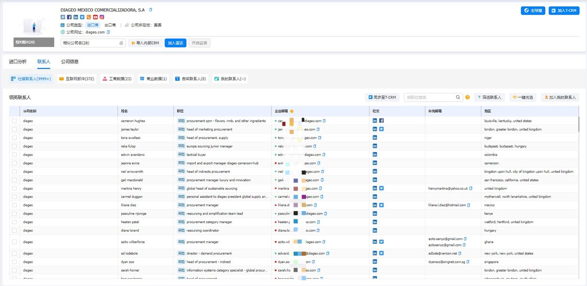Select the 我的联系人 sub-tab
The width and height of the screenshot is (587, 286).
230,78
